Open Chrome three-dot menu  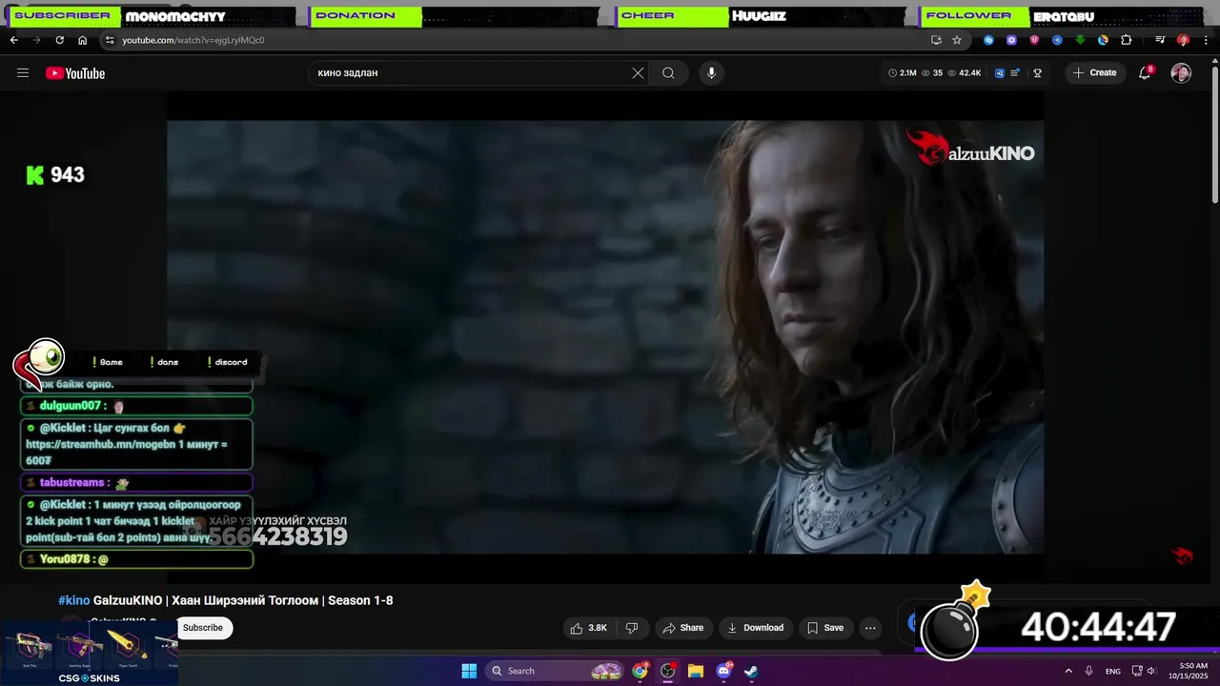1206,40
